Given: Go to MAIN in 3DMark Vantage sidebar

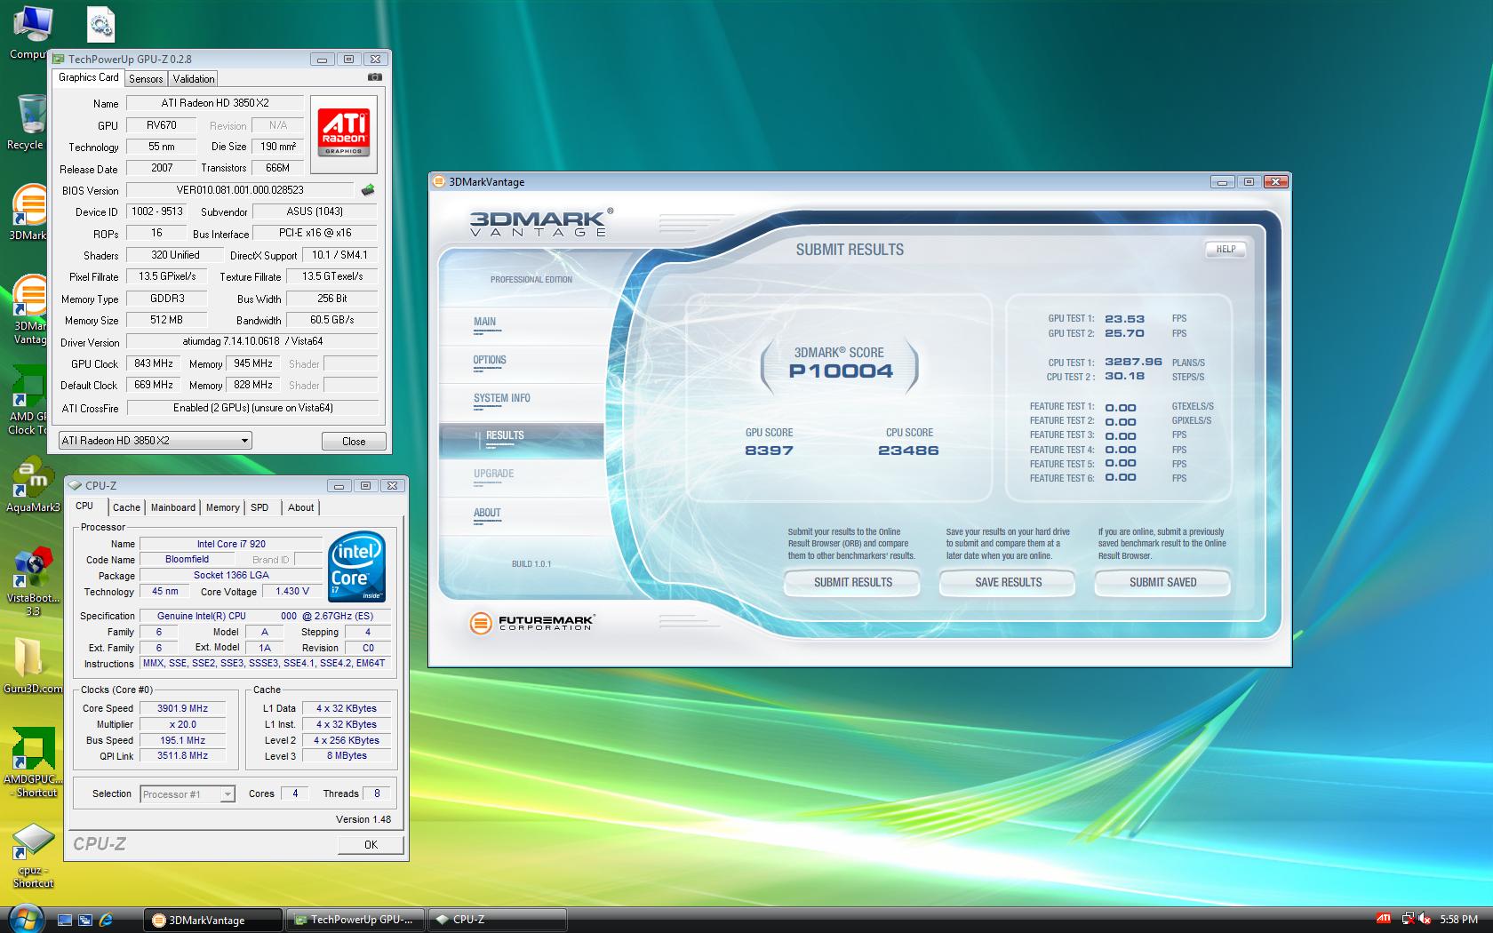Looking at the screenshot, I should point(521,325).
